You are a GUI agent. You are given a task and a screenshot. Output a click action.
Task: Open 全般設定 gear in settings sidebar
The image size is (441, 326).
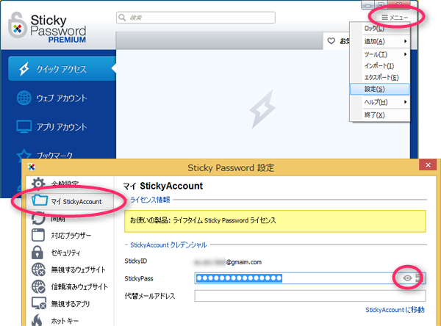55,184
